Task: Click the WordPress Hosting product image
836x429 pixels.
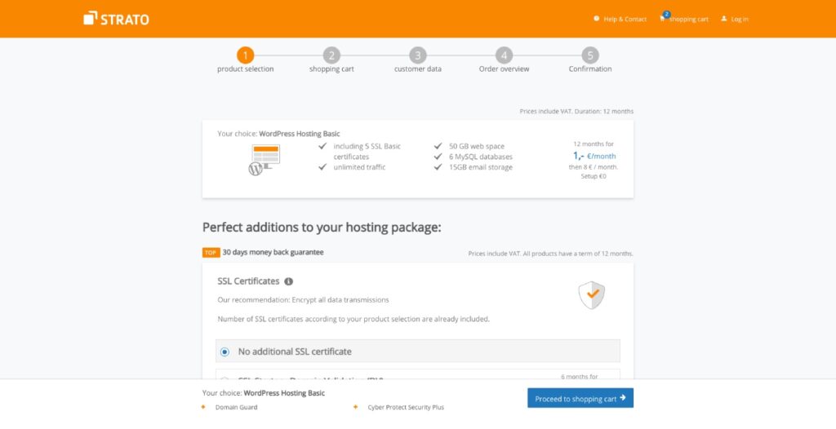Action: [265, 159]
